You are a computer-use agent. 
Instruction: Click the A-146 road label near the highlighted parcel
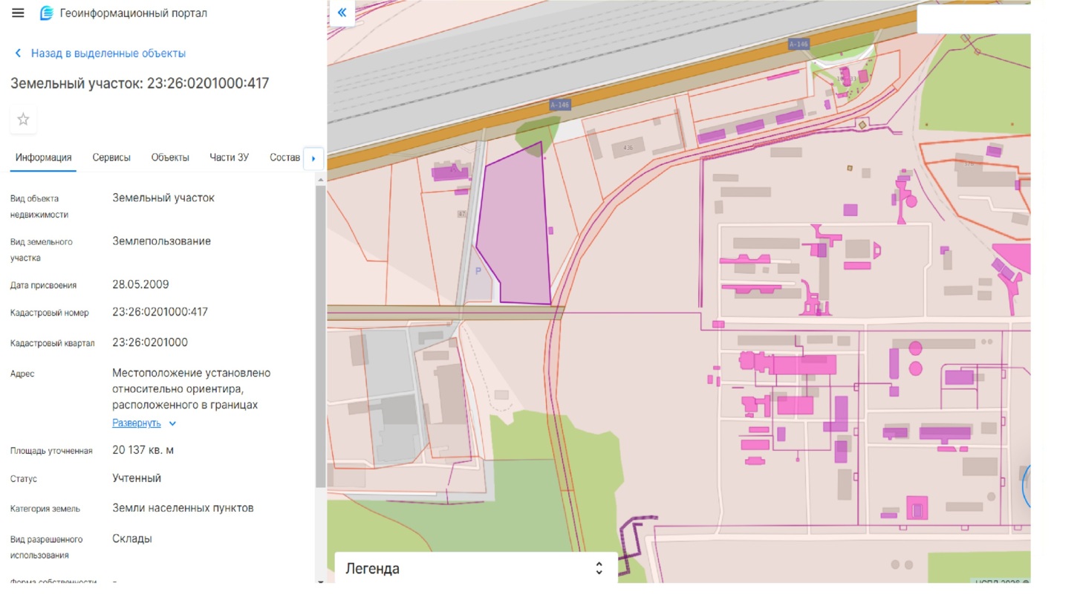point(559,105)
